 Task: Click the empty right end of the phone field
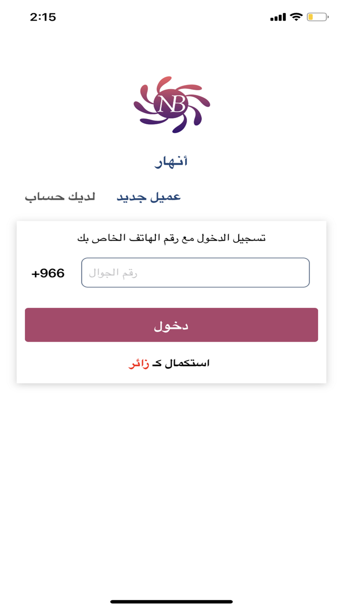(x=289, y=273)
